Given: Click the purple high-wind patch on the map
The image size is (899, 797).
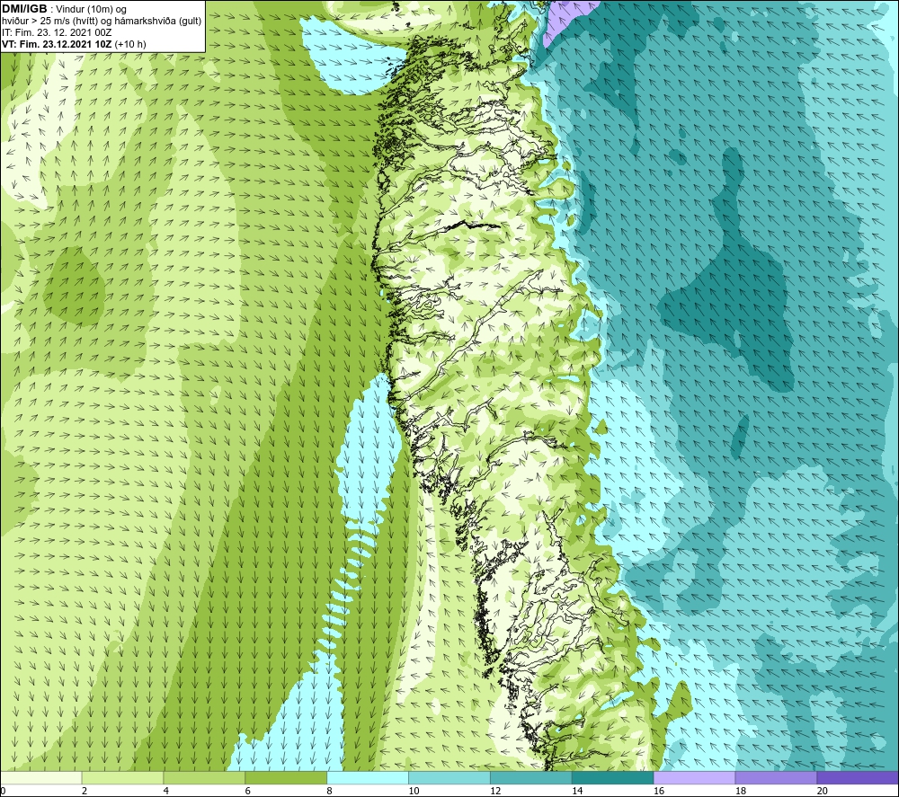Looking at the screenshot, I should coord(565,18).
